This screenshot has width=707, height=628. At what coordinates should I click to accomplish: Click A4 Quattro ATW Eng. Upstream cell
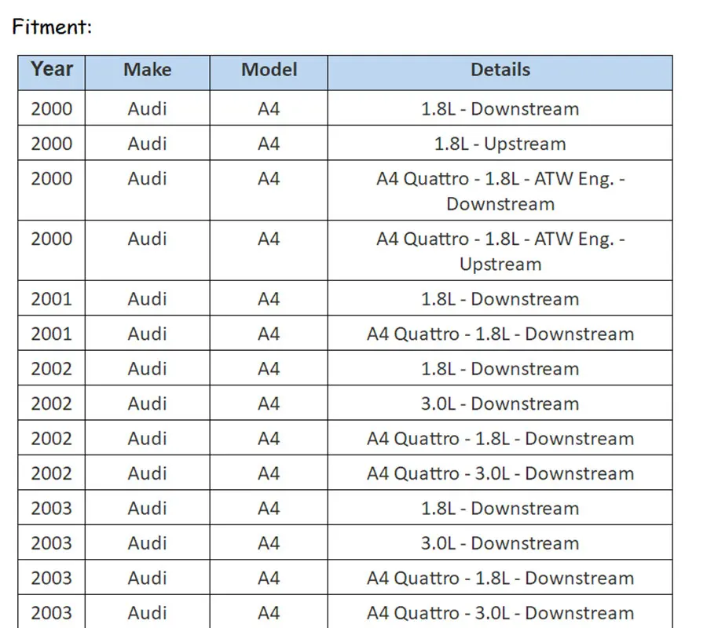click(x=500, y=250)
